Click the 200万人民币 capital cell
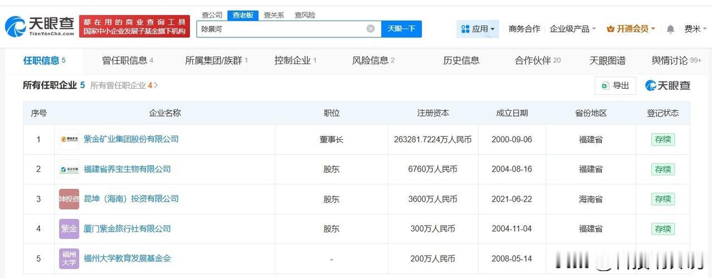Image resolution: width=712 pixels, height=278 pixels. click(433, 259)
